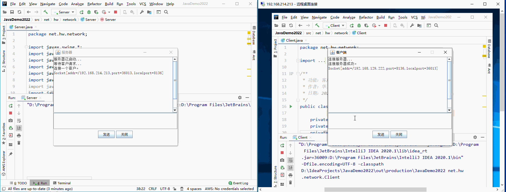Click CRLF line separator in status bar
This screenshot has width=506, height=192.
click(153, 189)
